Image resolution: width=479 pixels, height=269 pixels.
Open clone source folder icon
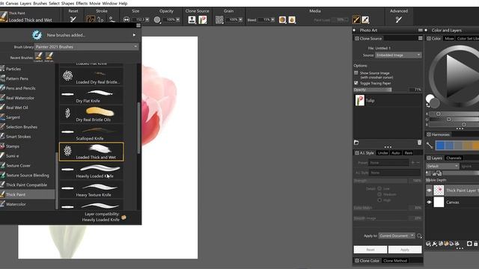[356, 143]
